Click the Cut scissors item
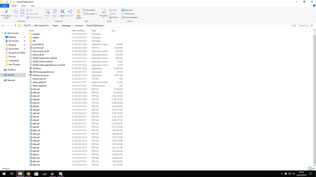The image size is (316, 177). [30, 10]
